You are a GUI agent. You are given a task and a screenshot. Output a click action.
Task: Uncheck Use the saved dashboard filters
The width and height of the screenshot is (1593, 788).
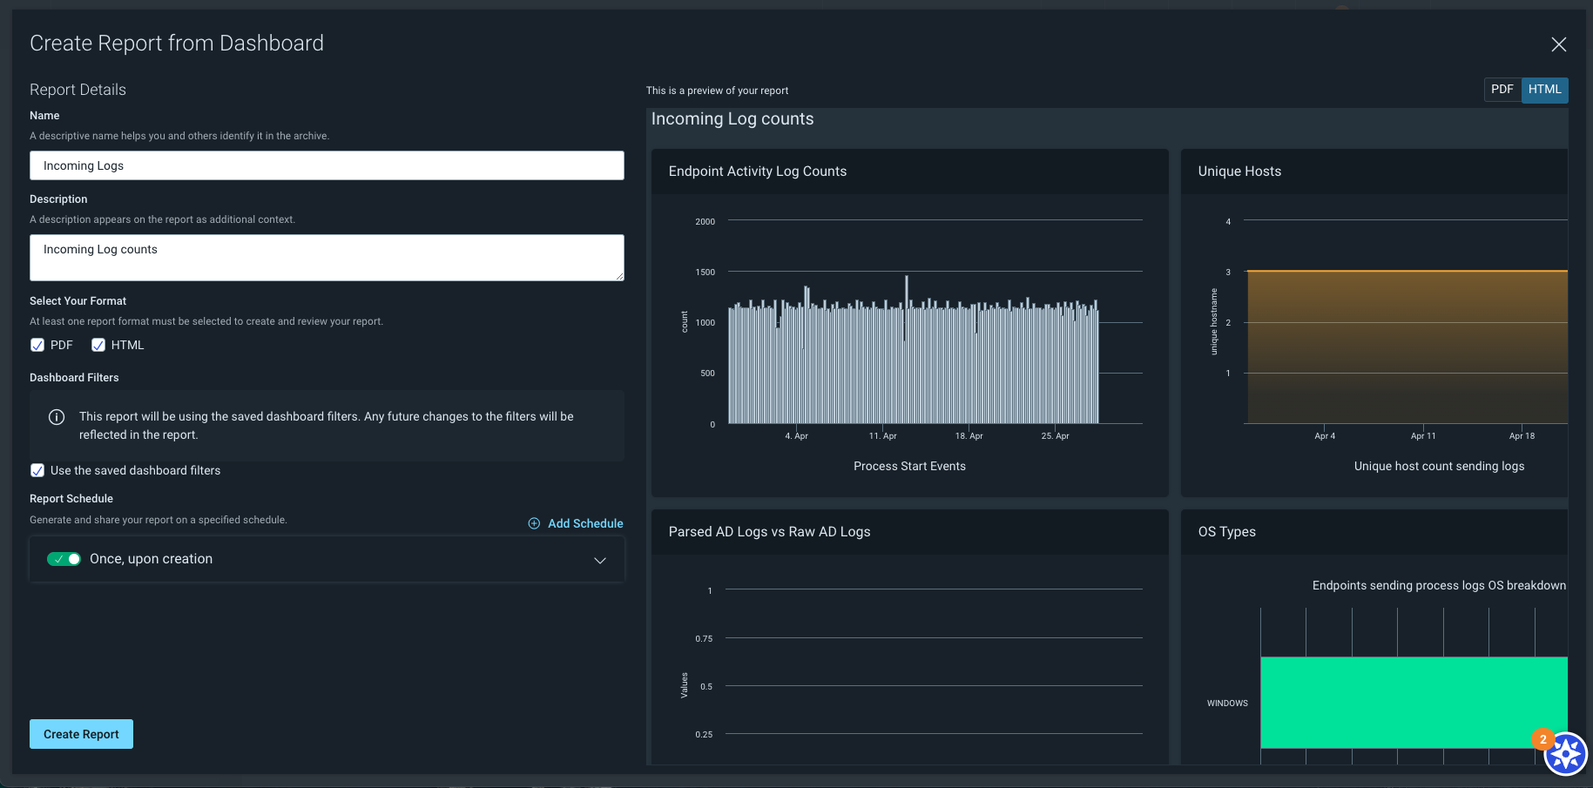[37, 470]
